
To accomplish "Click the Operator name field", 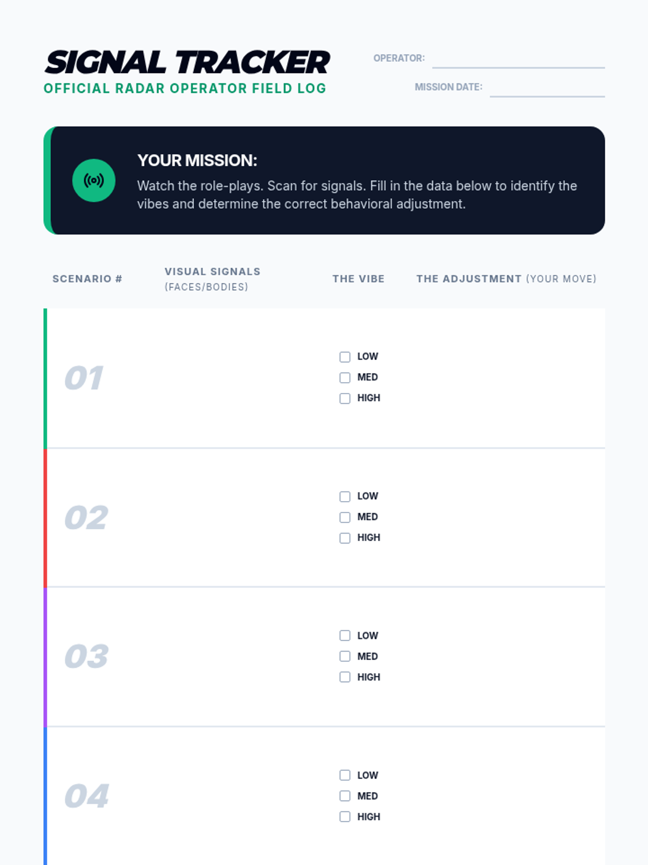I will (x=518, y=59).
